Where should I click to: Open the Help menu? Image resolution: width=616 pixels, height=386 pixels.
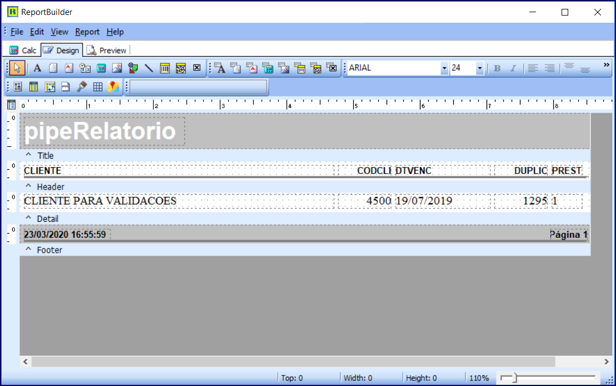point(115,32)
